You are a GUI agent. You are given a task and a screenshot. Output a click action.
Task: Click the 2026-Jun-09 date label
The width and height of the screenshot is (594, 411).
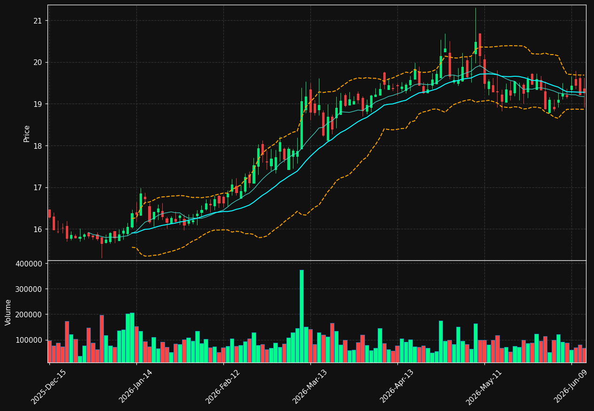[x=571, y=387]
